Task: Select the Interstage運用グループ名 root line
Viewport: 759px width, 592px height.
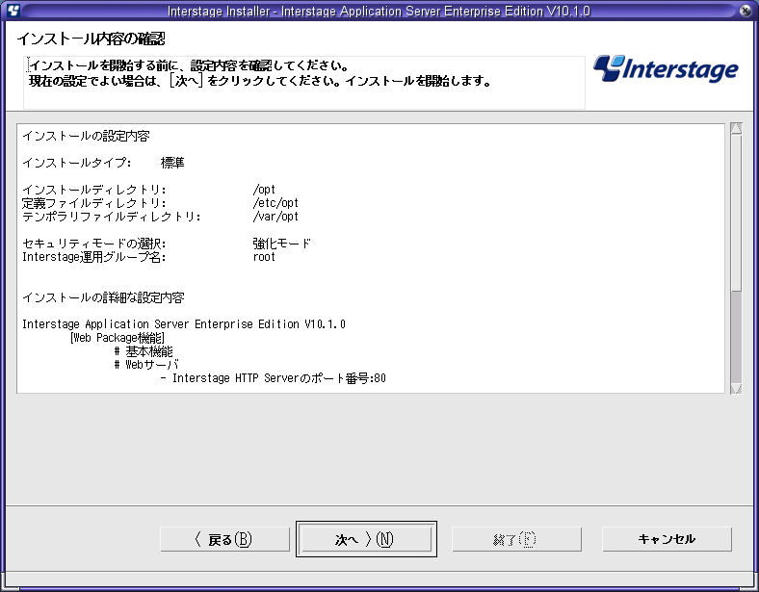Action: [x=148, y=257]
